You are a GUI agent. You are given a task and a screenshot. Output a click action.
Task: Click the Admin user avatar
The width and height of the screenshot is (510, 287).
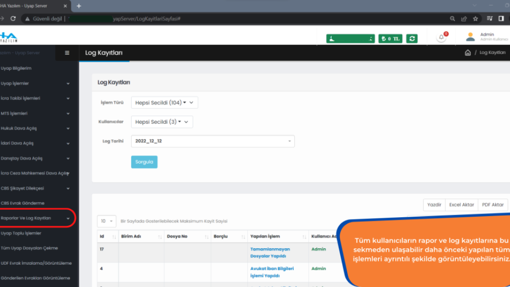pyautogui.click(x=471, y=37)
